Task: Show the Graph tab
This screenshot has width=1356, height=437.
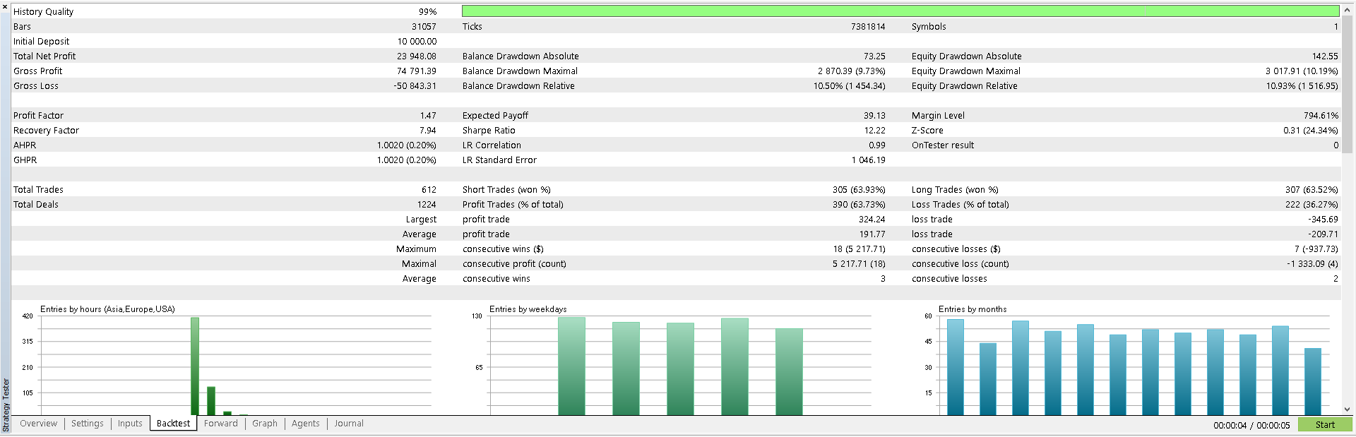Action: tap(265, 424)
